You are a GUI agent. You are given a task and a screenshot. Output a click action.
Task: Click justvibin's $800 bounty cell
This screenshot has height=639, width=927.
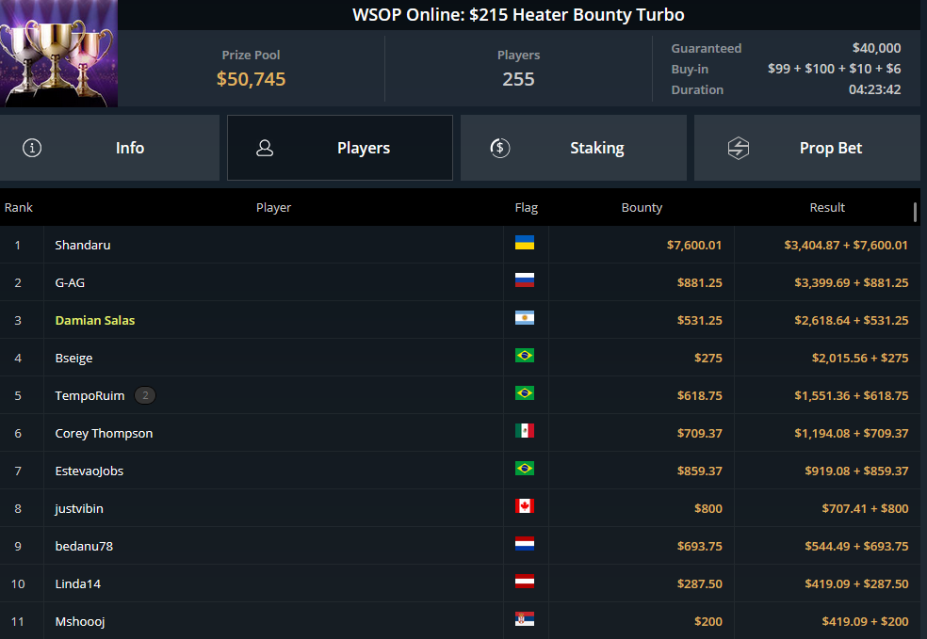coord(708,508)
